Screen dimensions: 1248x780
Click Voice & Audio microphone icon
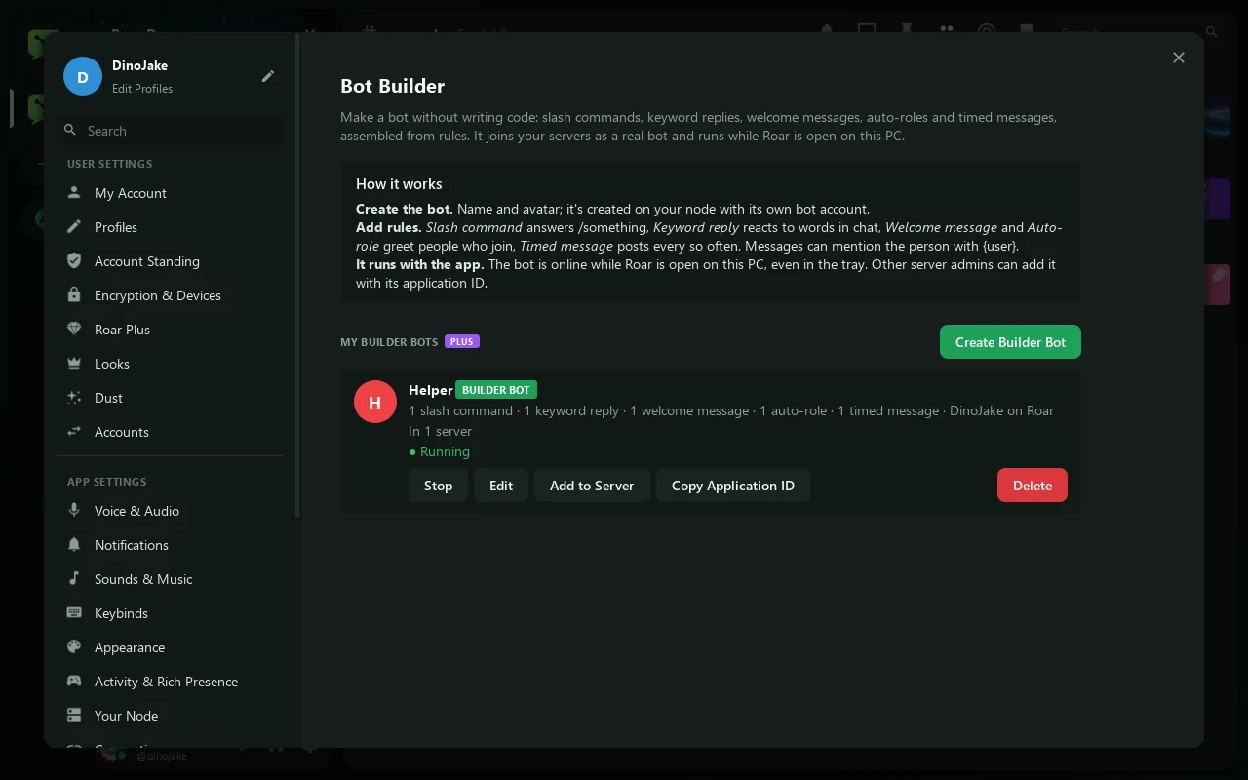click(x=74, y=511)
